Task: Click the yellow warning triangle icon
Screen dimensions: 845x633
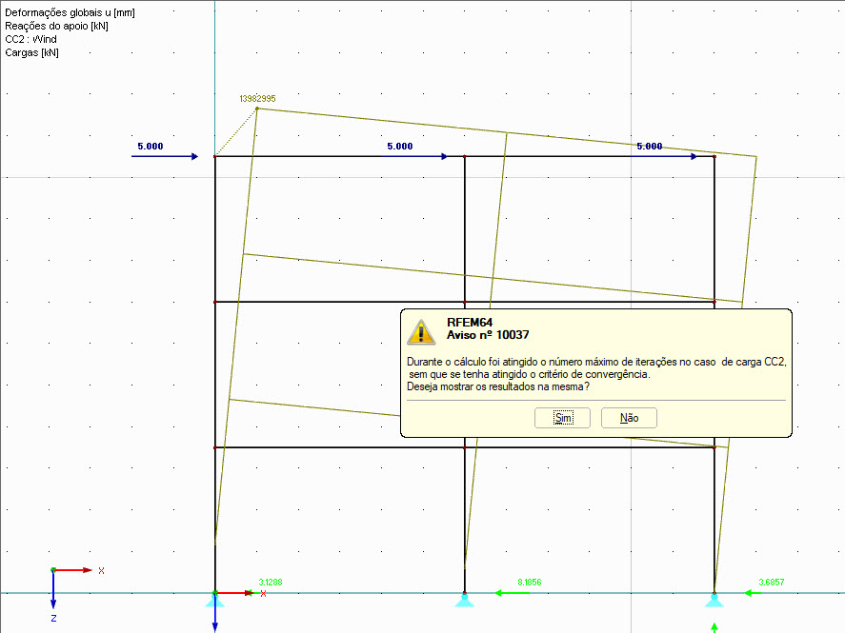Action: pyautogui.click(x=421, y=331)
